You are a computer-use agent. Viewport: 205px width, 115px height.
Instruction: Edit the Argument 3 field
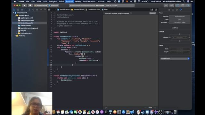pyautogui.click(x=179, y=22)
